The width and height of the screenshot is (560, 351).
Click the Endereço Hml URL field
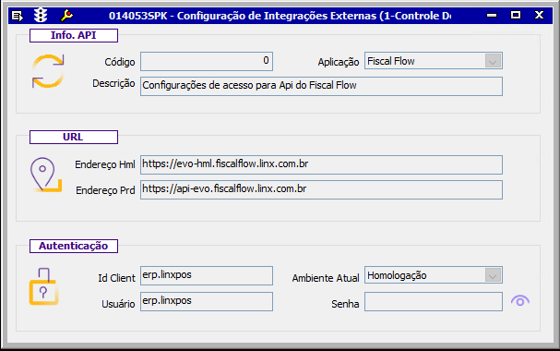[321, 164]
